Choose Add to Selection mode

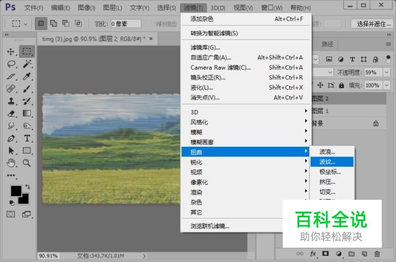pyautogui.click(x=54, y=23)
